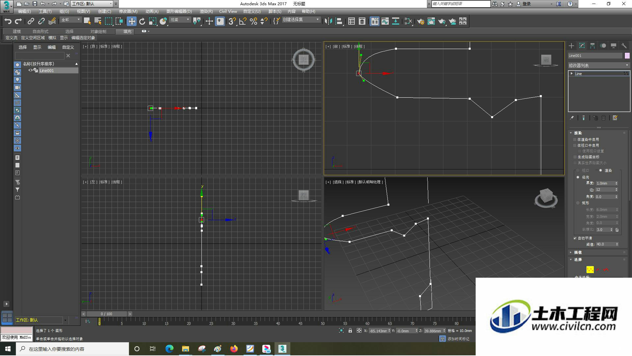Open the Schematic View icon
This screenshot has width=632, height=356.
tap(396, 21)
